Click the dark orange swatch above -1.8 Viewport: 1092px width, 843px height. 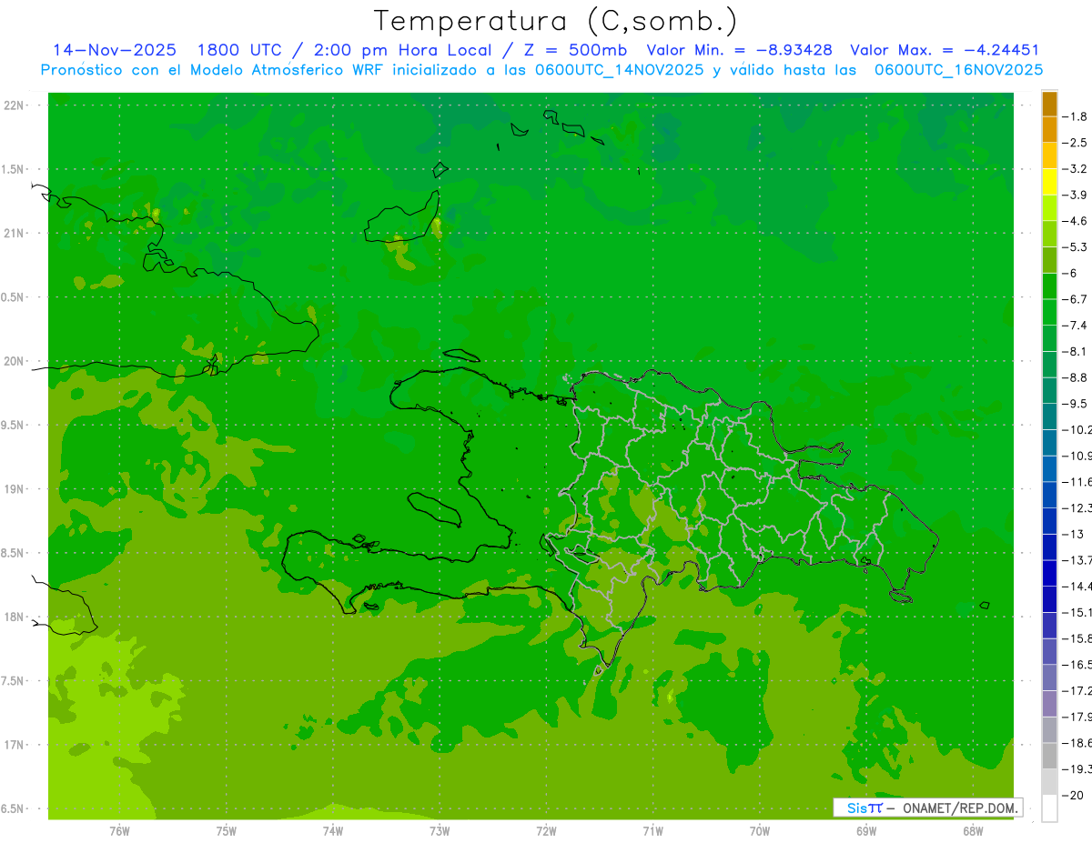[1050, 104]
